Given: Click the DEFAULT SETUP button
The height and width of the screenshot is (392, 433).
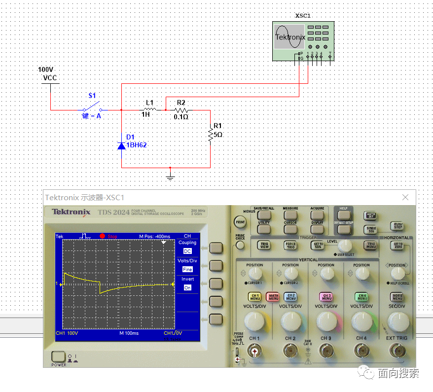Looking at the screenshot, I should click(344, 229).
